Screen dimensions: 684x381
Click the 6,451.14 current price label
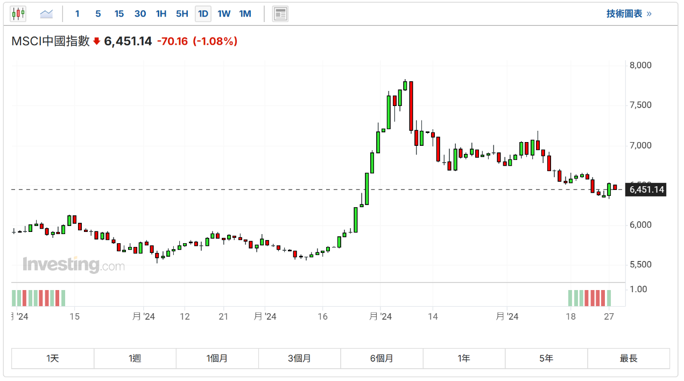click(x=645, y=189)
